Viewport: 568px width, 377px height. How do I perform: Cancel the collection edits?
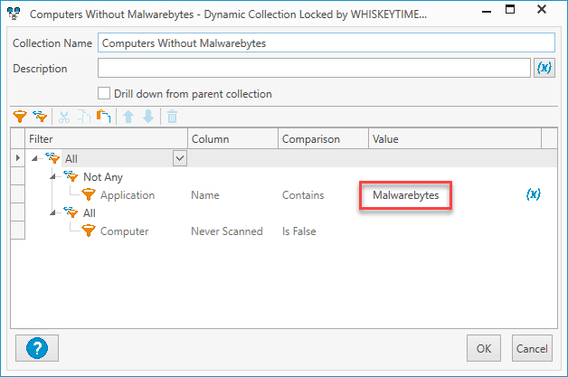(x=532, y=348)
